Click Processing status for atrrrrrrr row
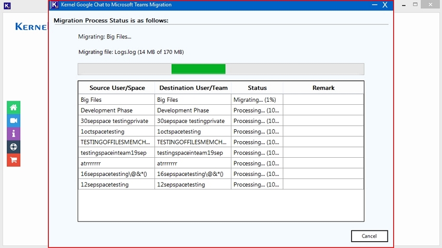Viewport: 442px width, 248px height. pyautogui.click(x=257, y=163)
